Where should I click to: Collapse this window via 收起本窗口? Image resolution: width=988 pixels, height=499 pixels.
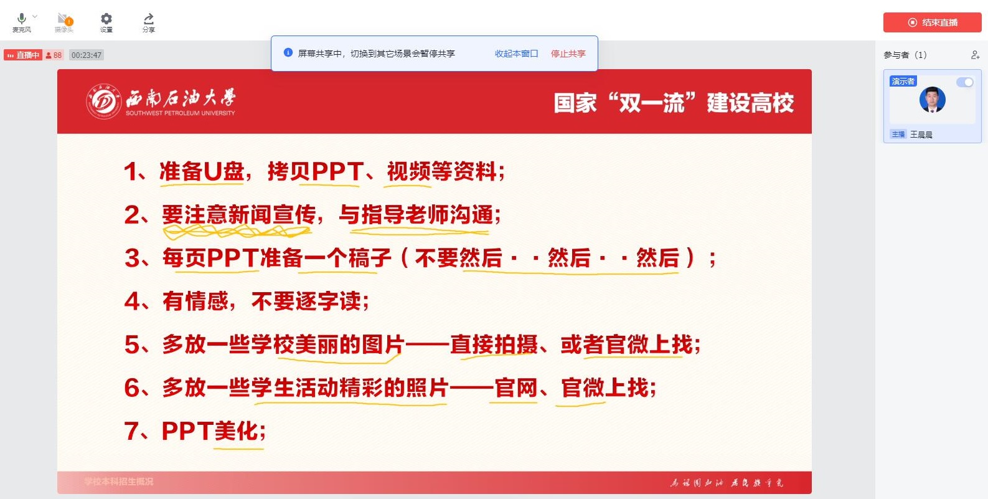pos(516,54)
